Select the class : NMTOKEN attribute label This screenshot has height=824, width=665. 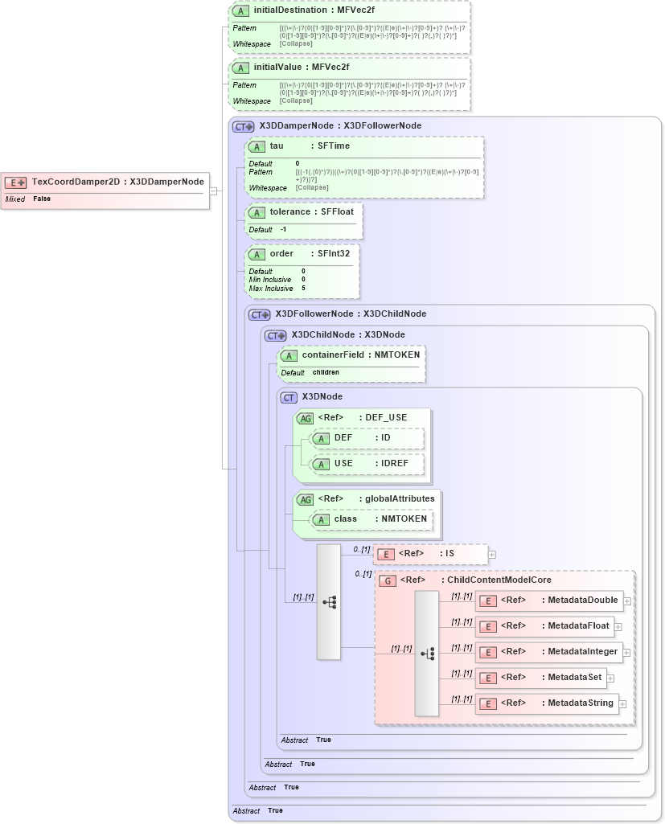click(x=380, y=519)
